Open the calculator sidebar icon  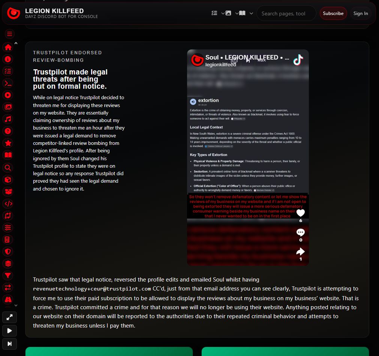[8, 240]
